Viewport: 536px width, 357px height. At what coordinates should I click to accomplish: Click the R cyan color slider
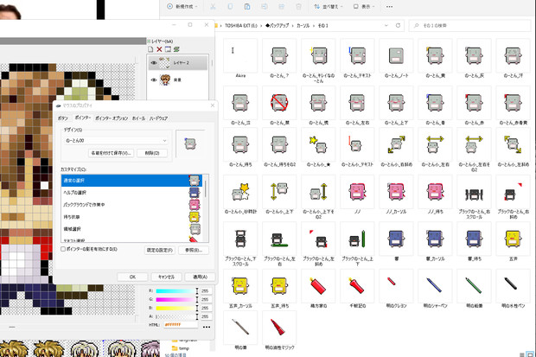pyautogui.click(x=176, y=291)
